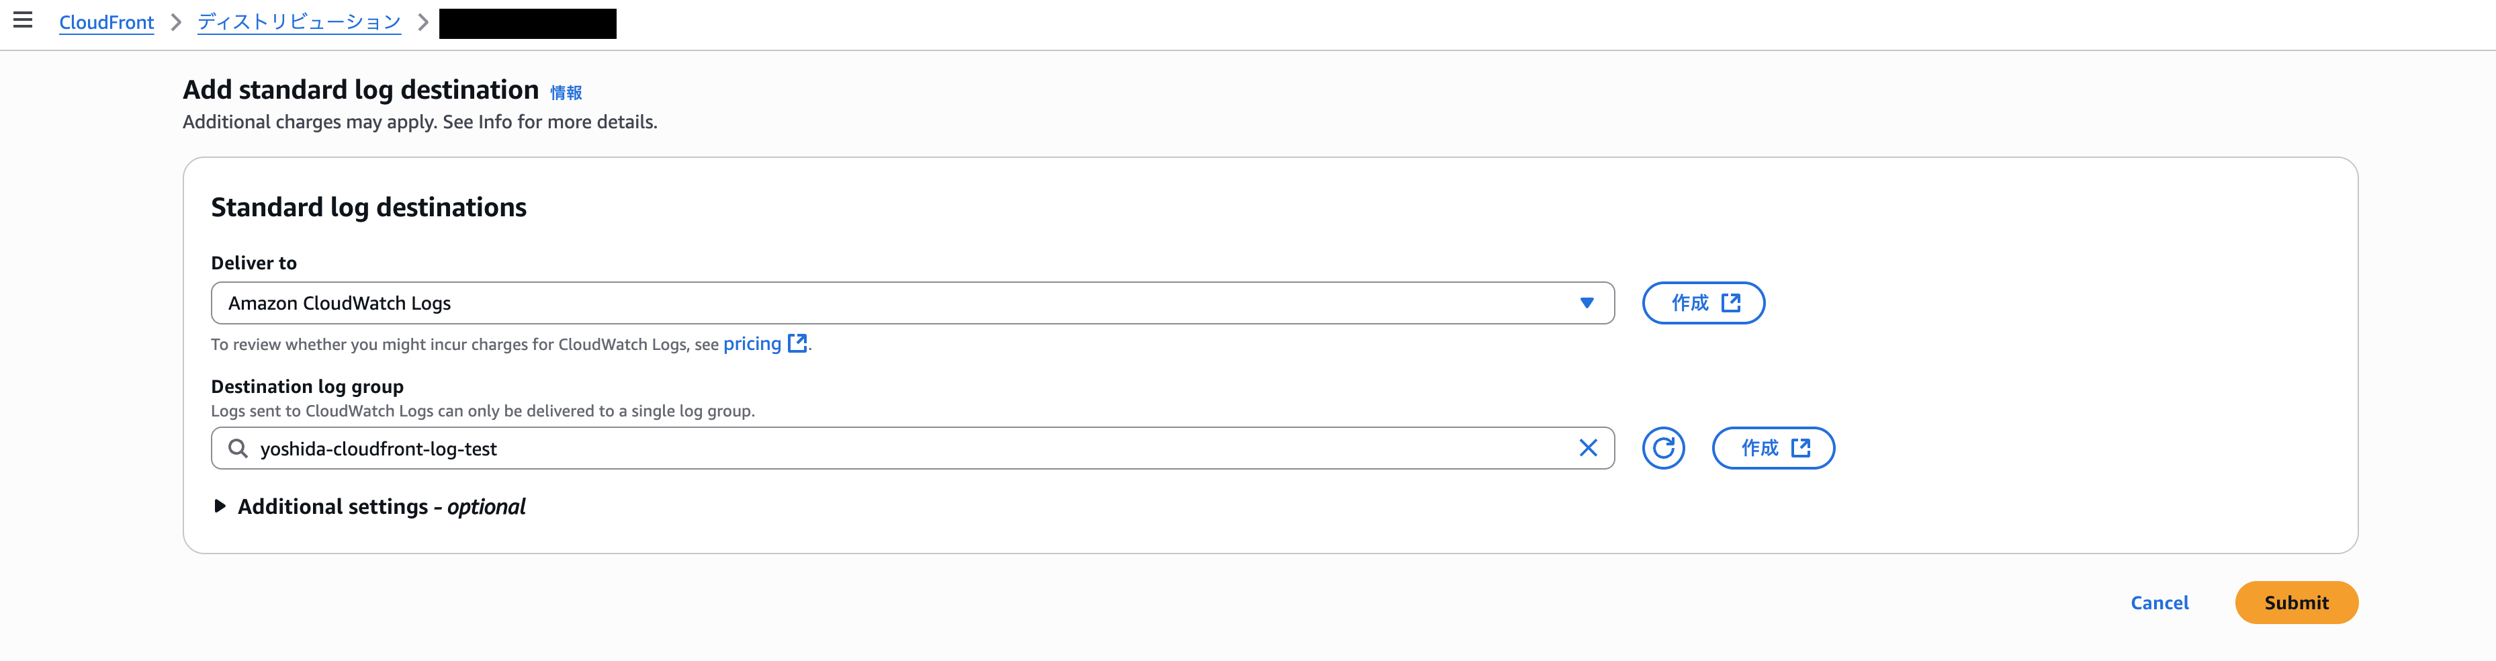The image size is (2496, 661).
Task: Click the redacted distribution breadcrumb item
Action: click(527, 24)
